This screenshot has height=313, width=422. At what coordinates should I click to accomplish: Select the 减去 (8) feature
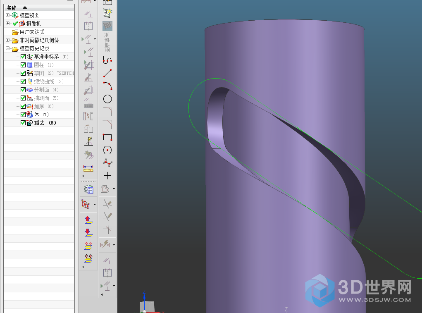point(45,123)
